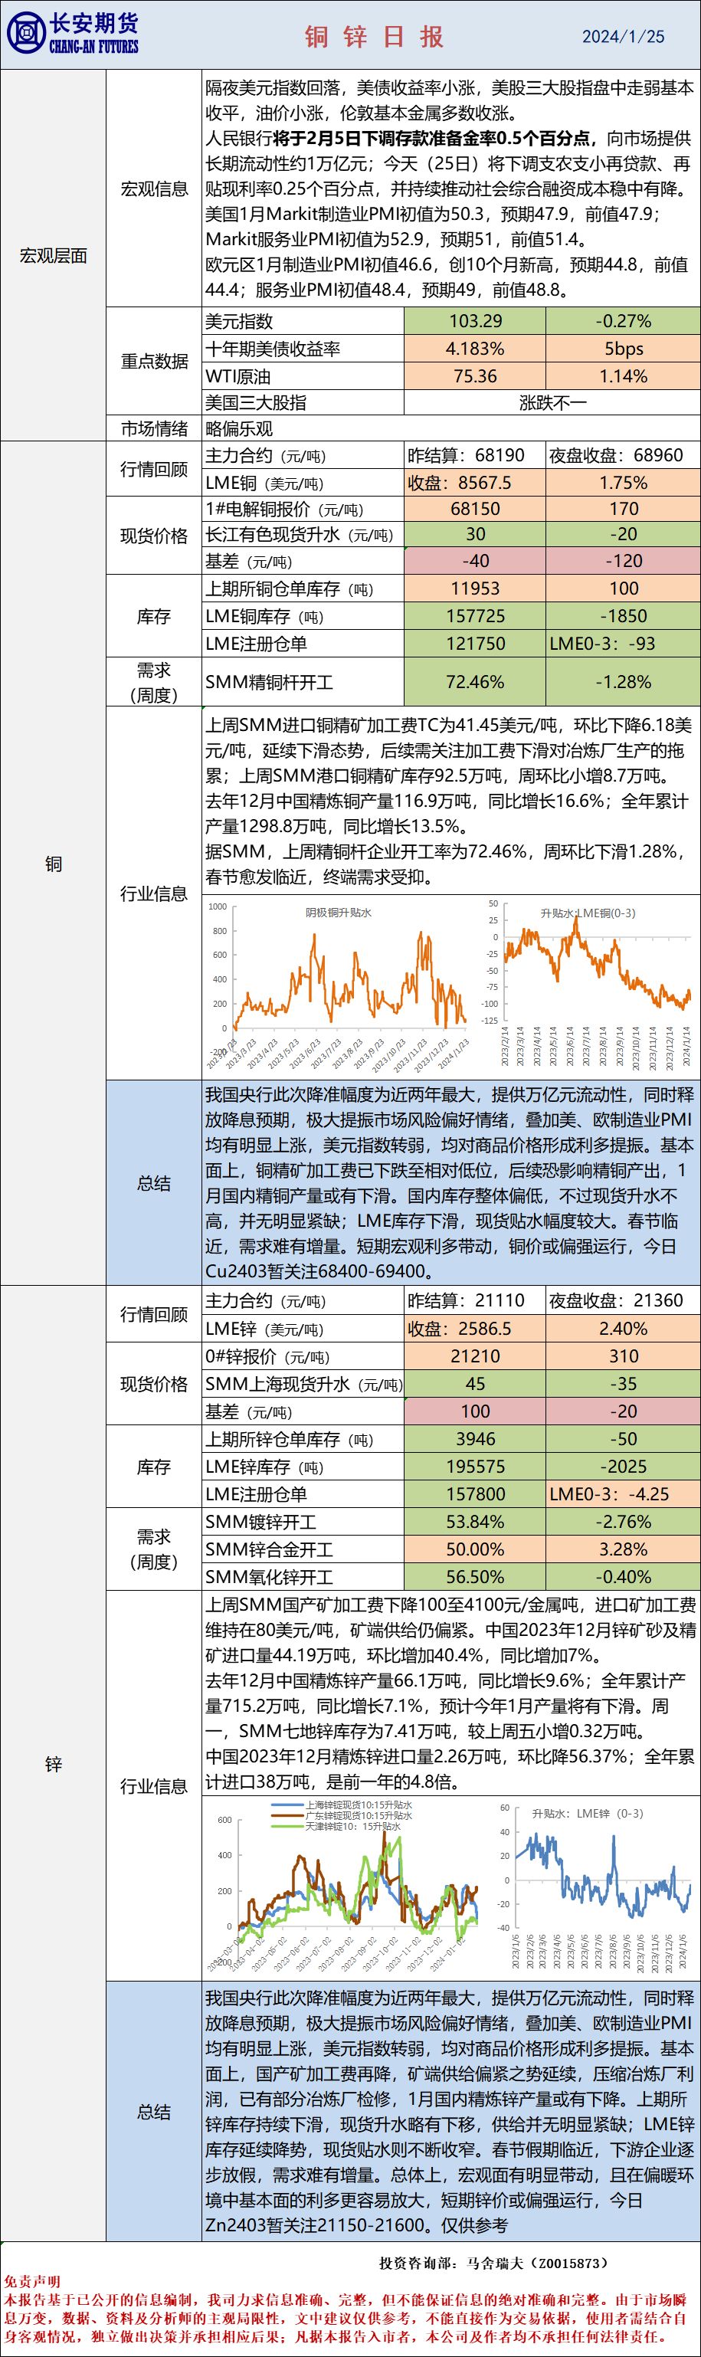Select the -1.28% weekly change cell

(623, 682)
